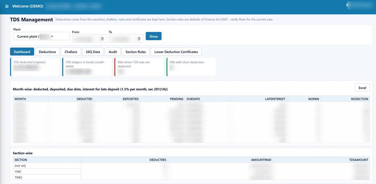
Task: Click the DEPOSITED column header
Action: coord(117,99)
